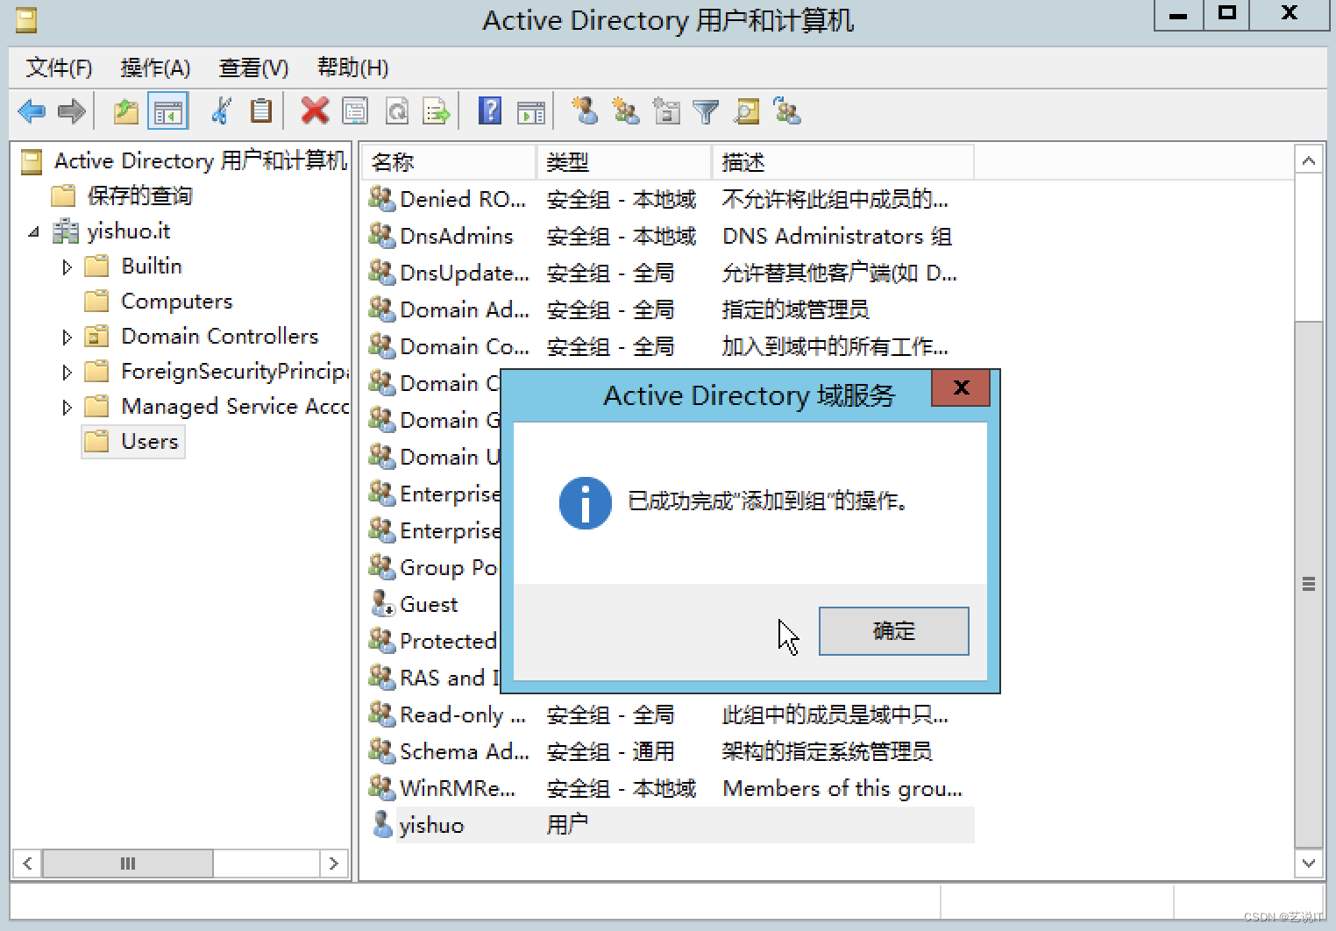Image resolution: width=1336 pixels, height=931 pixels.
Task: Click the DNS Administrators 组 description
Action: click(836, 236)
